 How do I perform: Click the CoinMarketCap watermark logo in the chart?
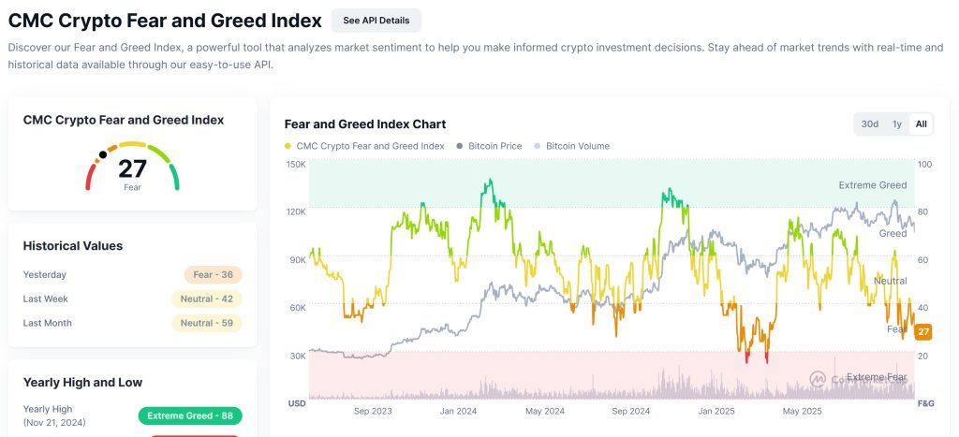818,378
